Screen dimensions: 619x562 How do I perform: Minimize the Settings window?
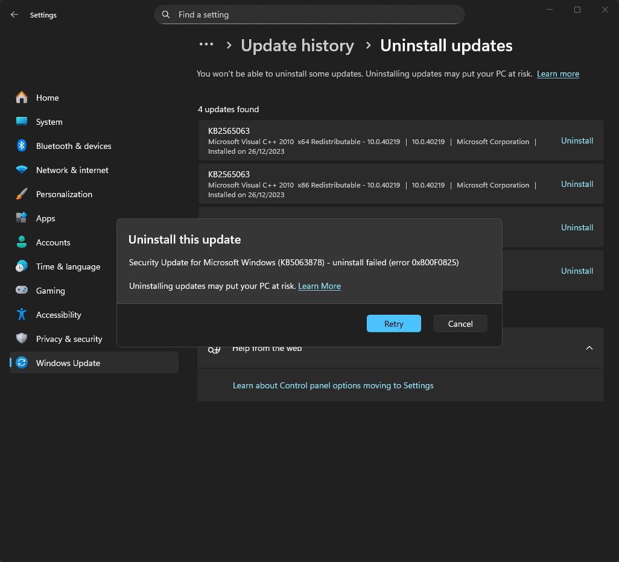pyautogui.click(x=549, y=10)
